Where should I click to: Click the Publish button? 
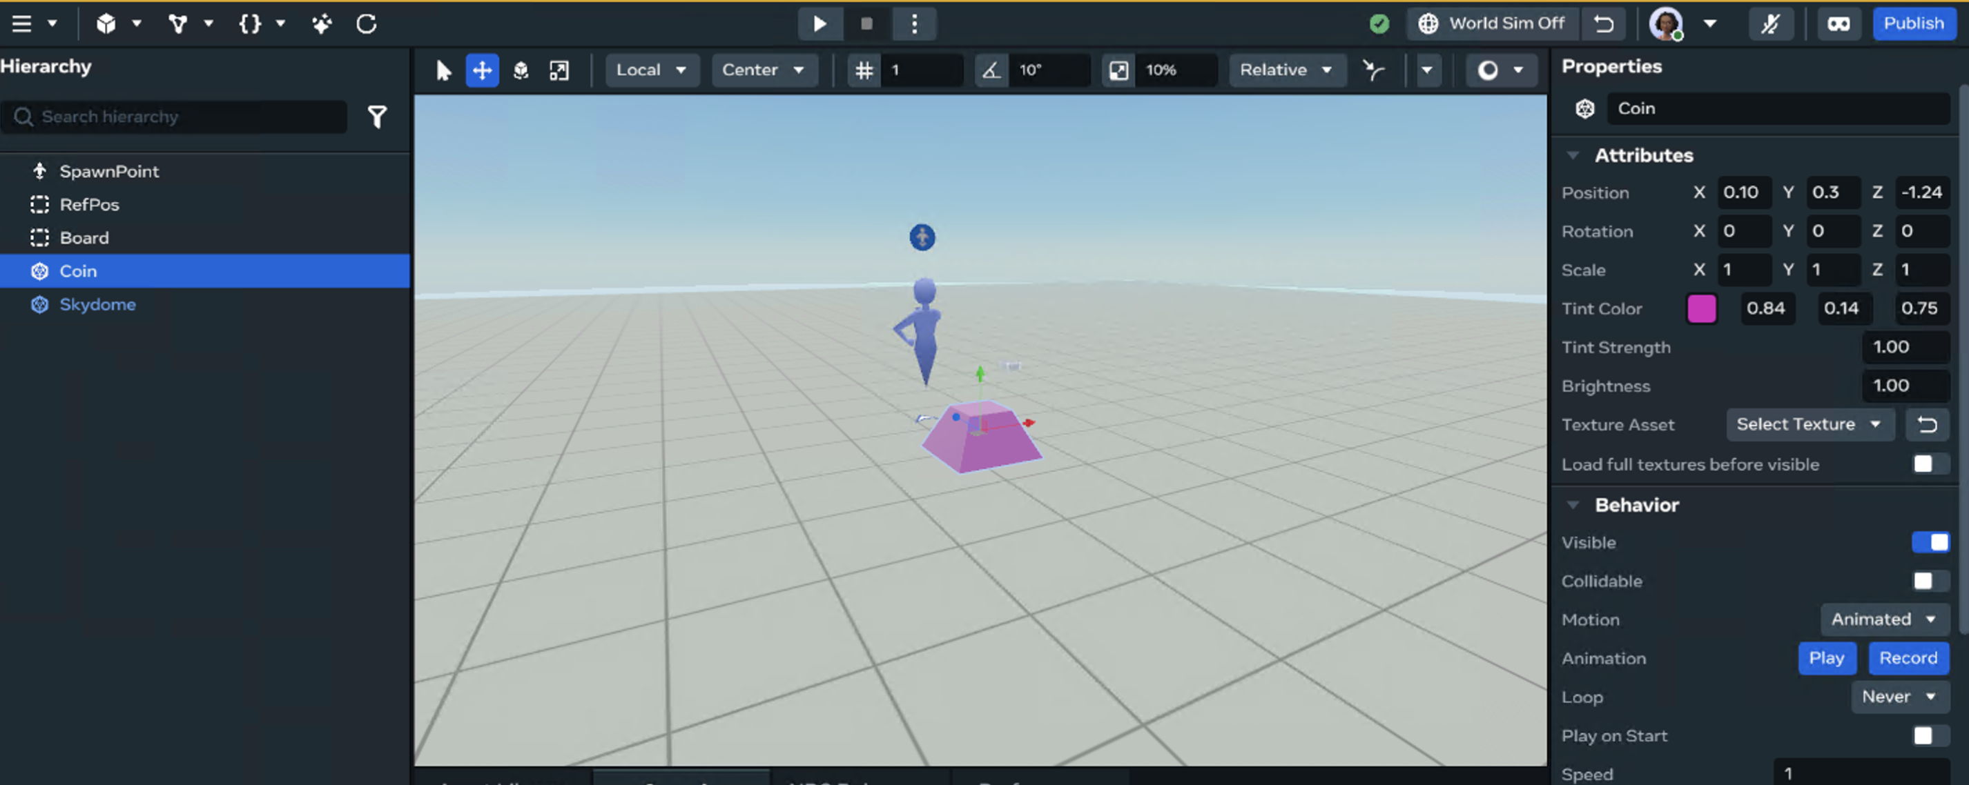(1913, 23)
